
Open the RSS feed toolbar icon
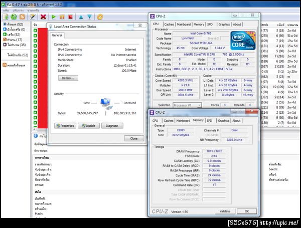tap(22, 17)
